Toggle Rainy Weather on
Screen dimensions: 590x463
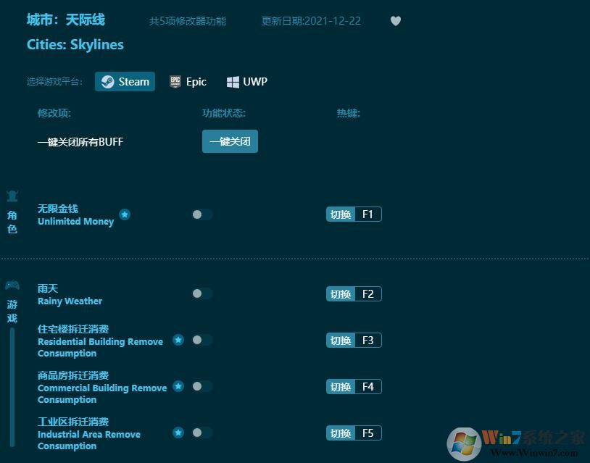pyautogui.click(x=202, y=293)
